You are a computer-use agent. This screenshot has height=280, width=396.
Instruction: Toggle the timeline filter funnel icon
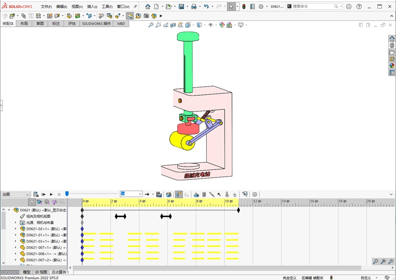pyautogui.click(x=32, y=202)
